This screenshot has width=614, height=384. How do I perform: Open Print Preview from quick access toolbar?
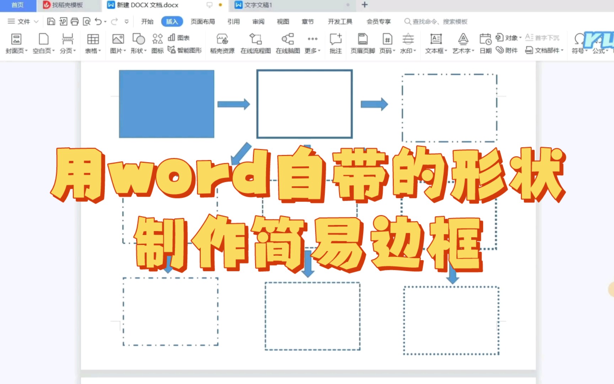86,22
